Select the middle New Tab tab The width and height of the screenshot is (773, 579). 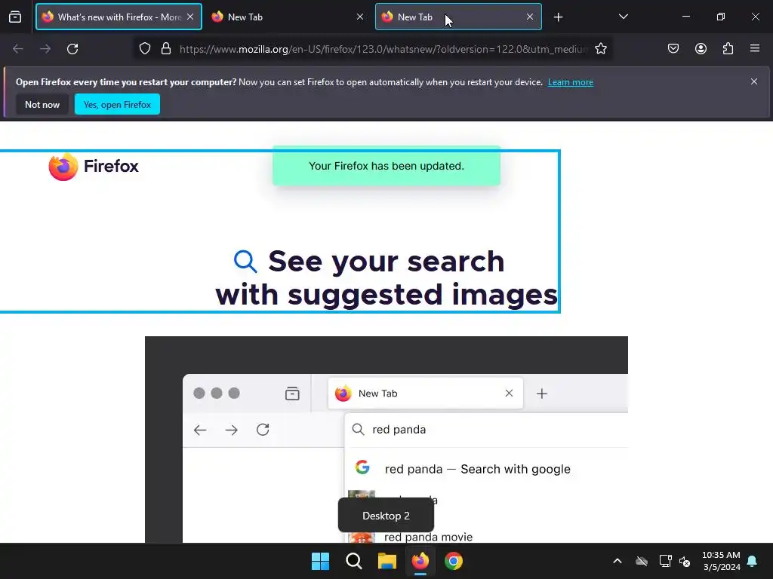coord(288,17)
